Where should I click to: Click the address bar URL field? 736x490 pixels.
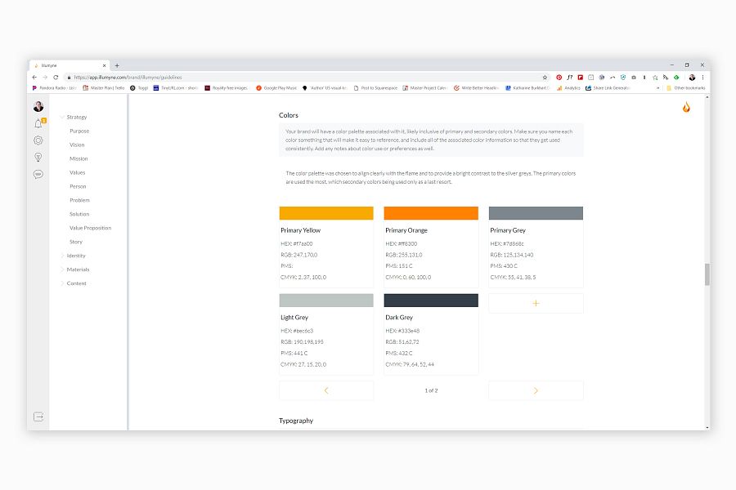click(300, 78)
